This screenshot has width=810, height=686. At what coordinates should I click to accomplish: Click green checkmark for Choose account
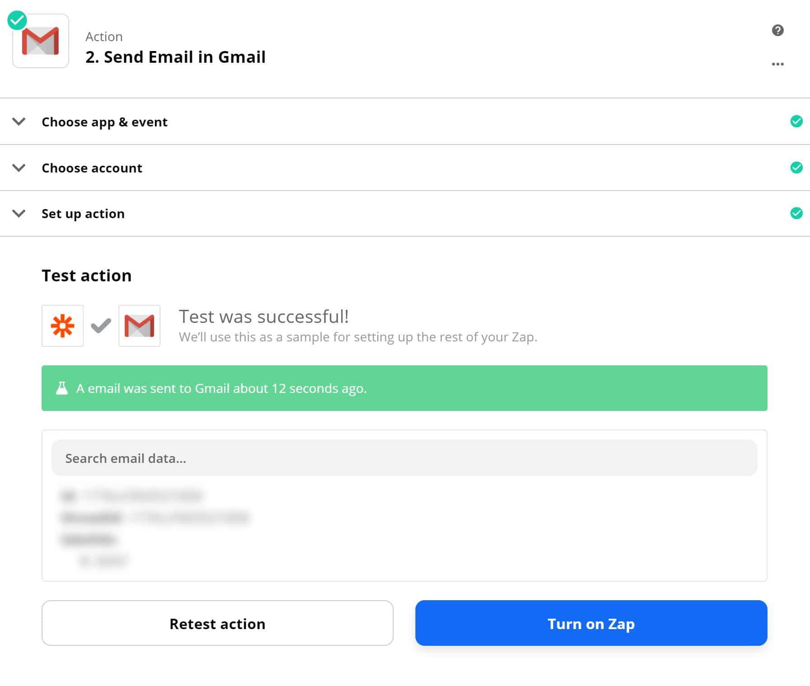[796, 168]
